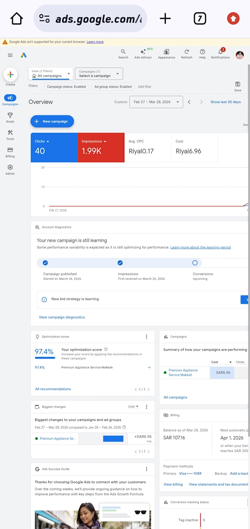This screenshot has height=529, width=250.
Task: Open Admin in sidebar
Action: [x=10, y=170]
